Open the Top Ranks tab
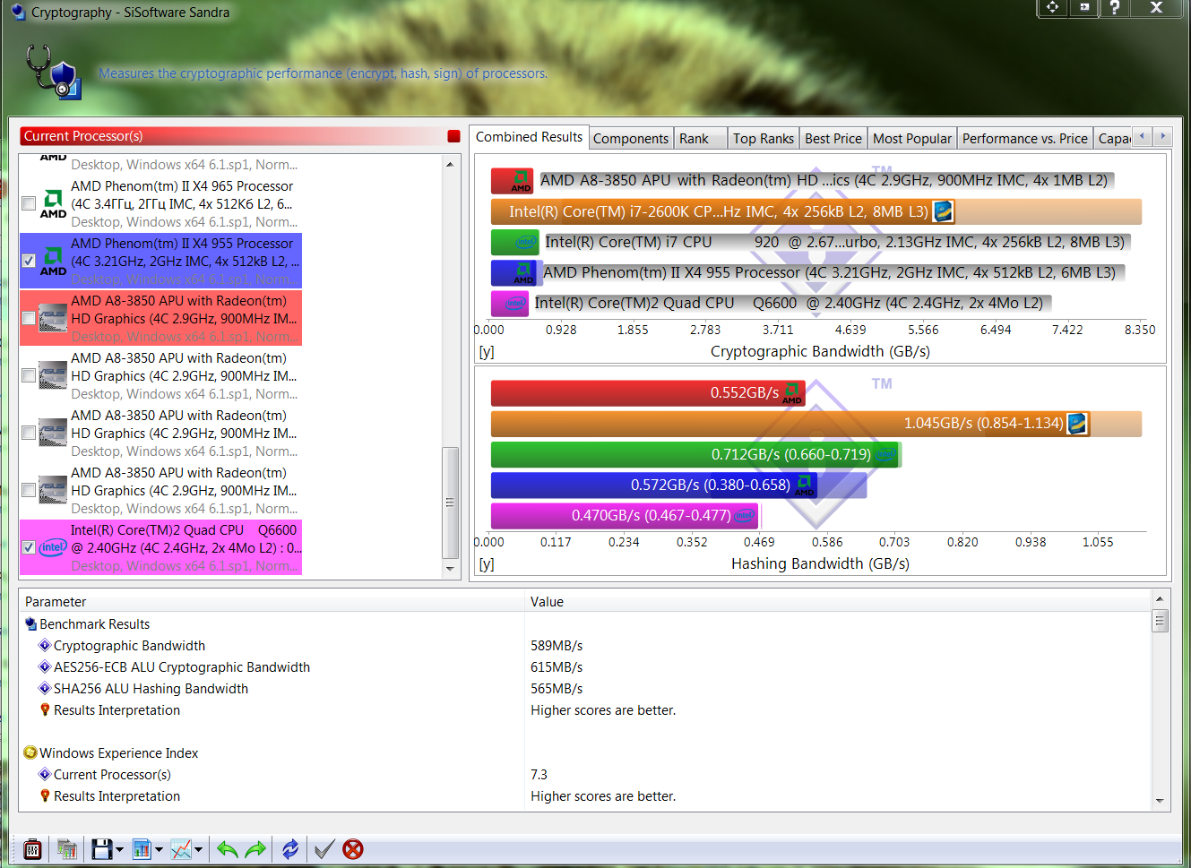 (x=764, y=138)
